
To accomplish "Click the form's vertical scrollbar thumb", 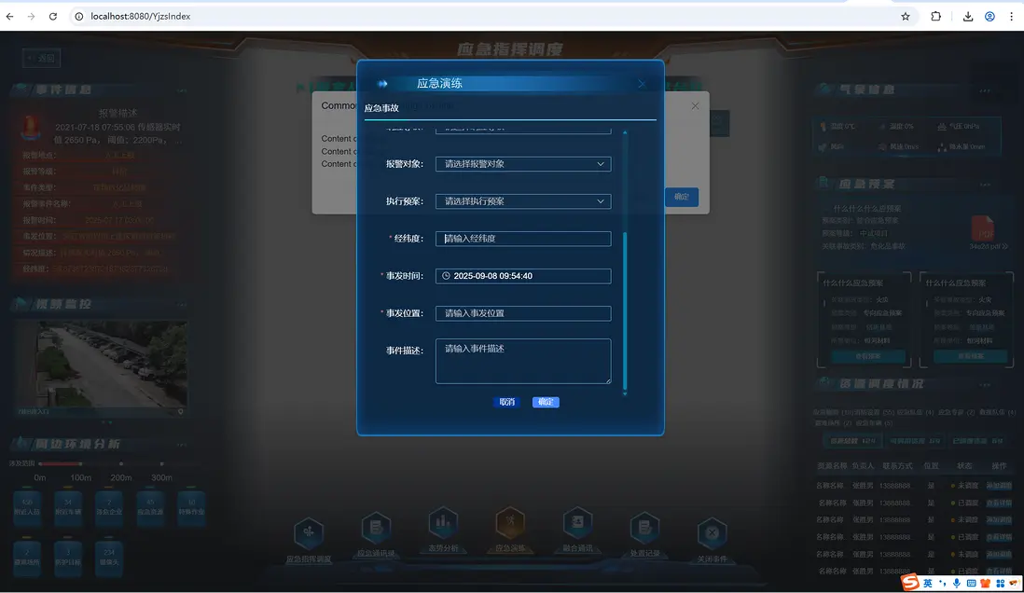I will click(625, 310).
